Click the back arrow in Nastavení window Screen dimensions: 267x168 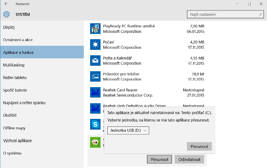(x=6, y=4)
